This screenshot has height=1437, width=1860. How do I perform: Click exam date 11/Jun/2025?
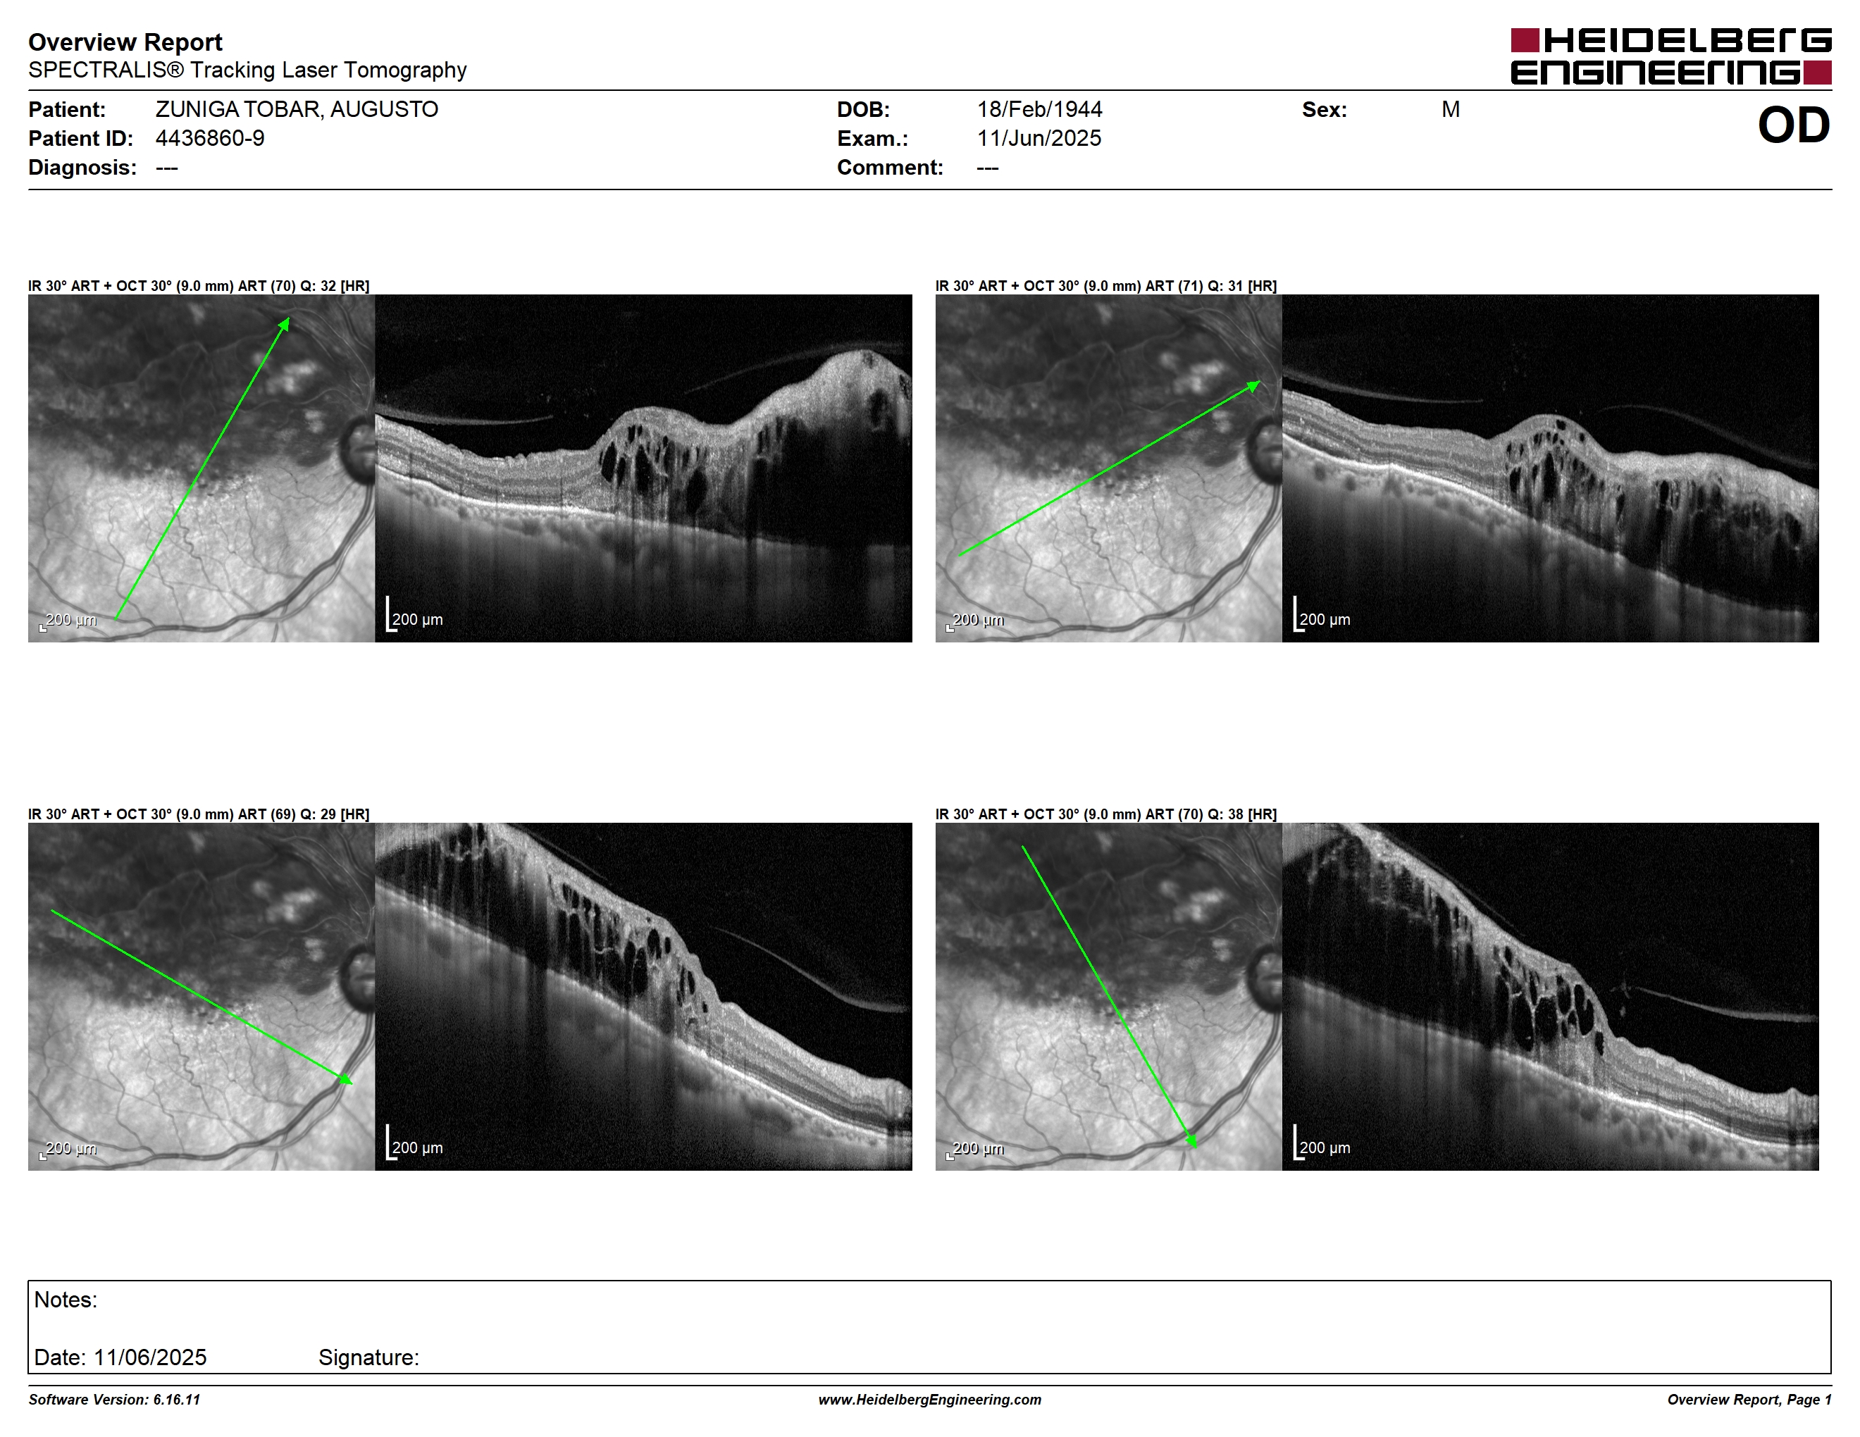point(1039,138)
